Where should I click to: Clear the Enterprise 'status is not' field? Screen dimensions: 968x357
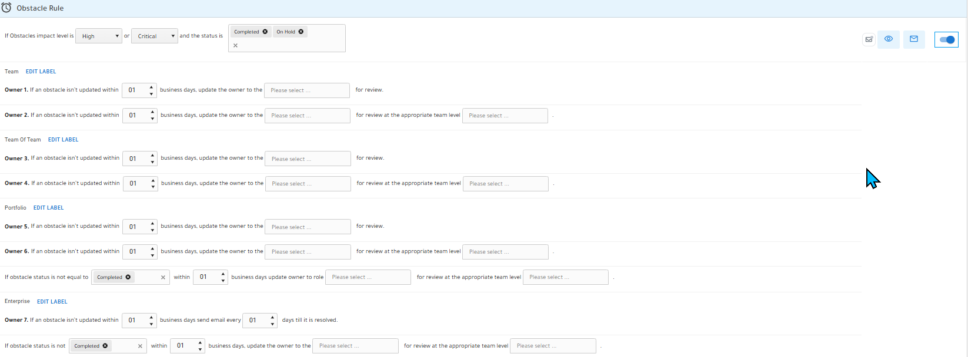140,346
